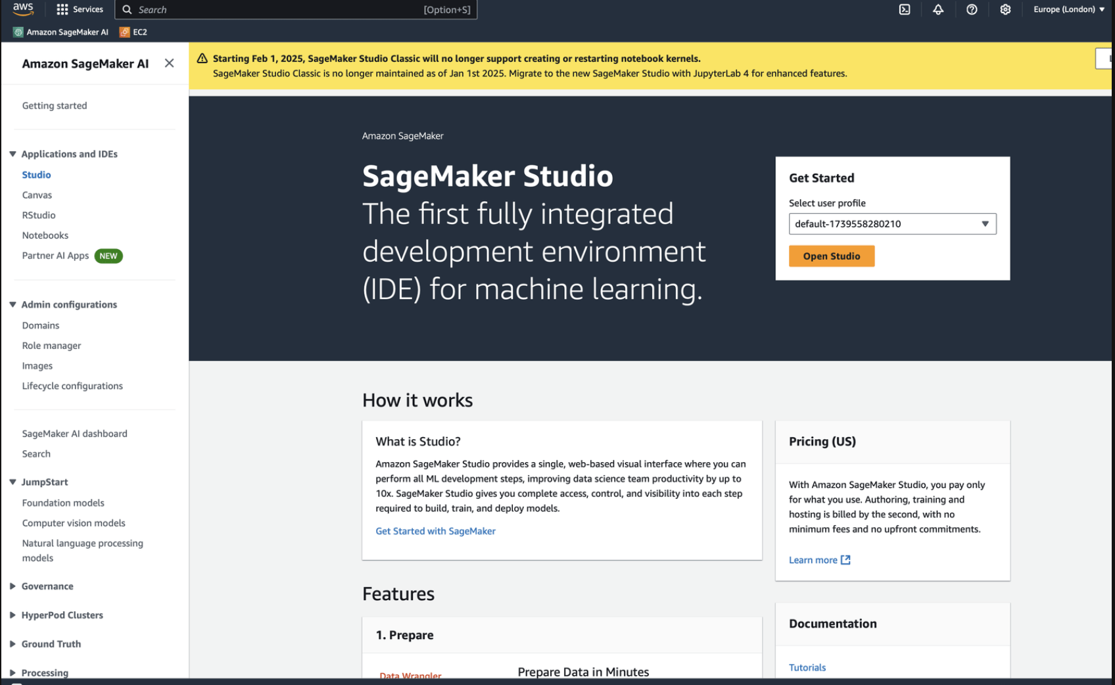Image resolution: width=1115 pixels, height=685 pixels.
Task: Open the Select user profile dropdown
Action: coord(892,224)
